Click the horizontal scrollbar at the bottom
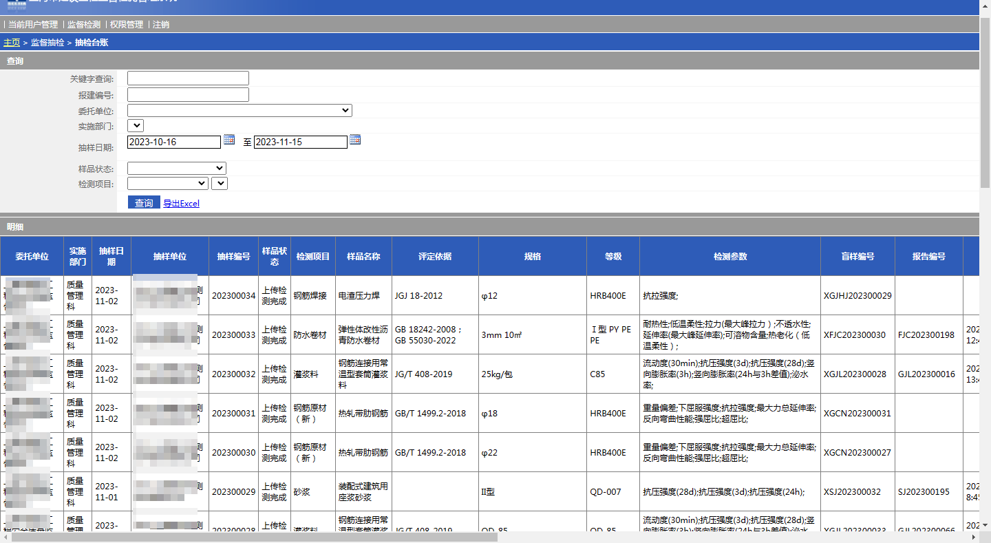Image resolution: width=991 pixels, height=543 pixels. 255,537
